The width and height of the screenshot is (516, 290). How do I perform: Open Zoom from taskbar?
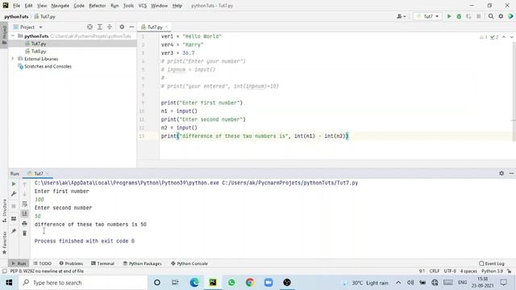(x=268, y=283)
